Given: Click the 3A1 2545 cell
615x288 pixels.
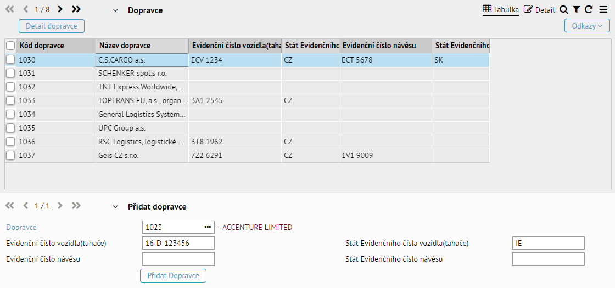Looking at the screenshot, I should (236, 101).
